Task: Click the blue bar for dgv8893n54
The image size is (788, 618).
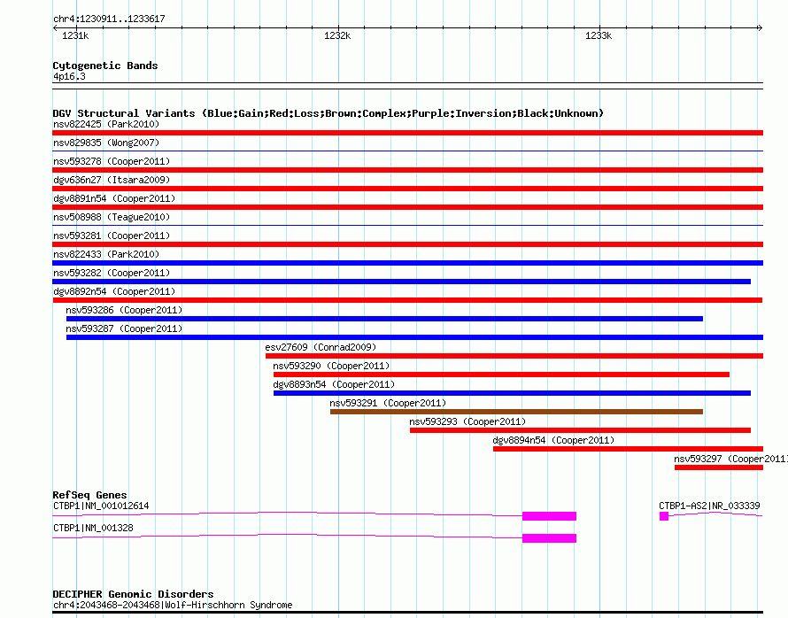Action: coord(512,393)
